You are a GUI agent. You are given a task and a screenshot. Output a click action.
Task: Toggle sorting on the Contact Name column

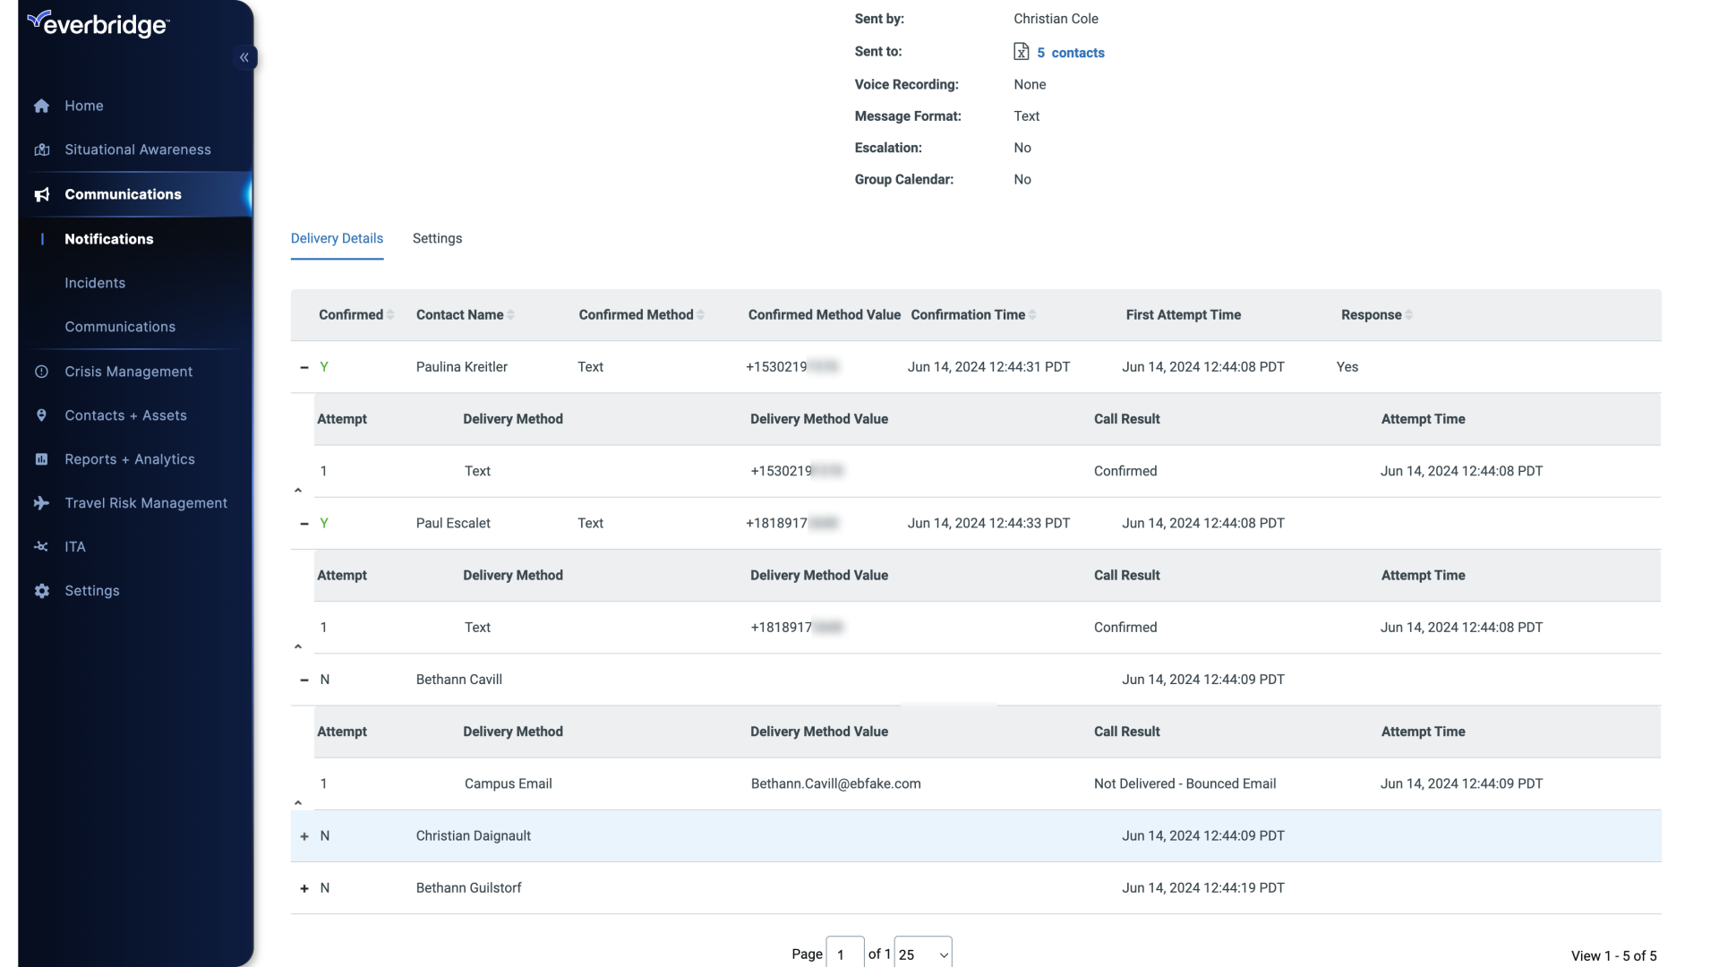coord(511,314)
